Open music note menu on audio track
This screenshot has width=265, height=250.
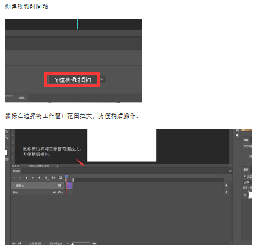(x=60, y=192)
